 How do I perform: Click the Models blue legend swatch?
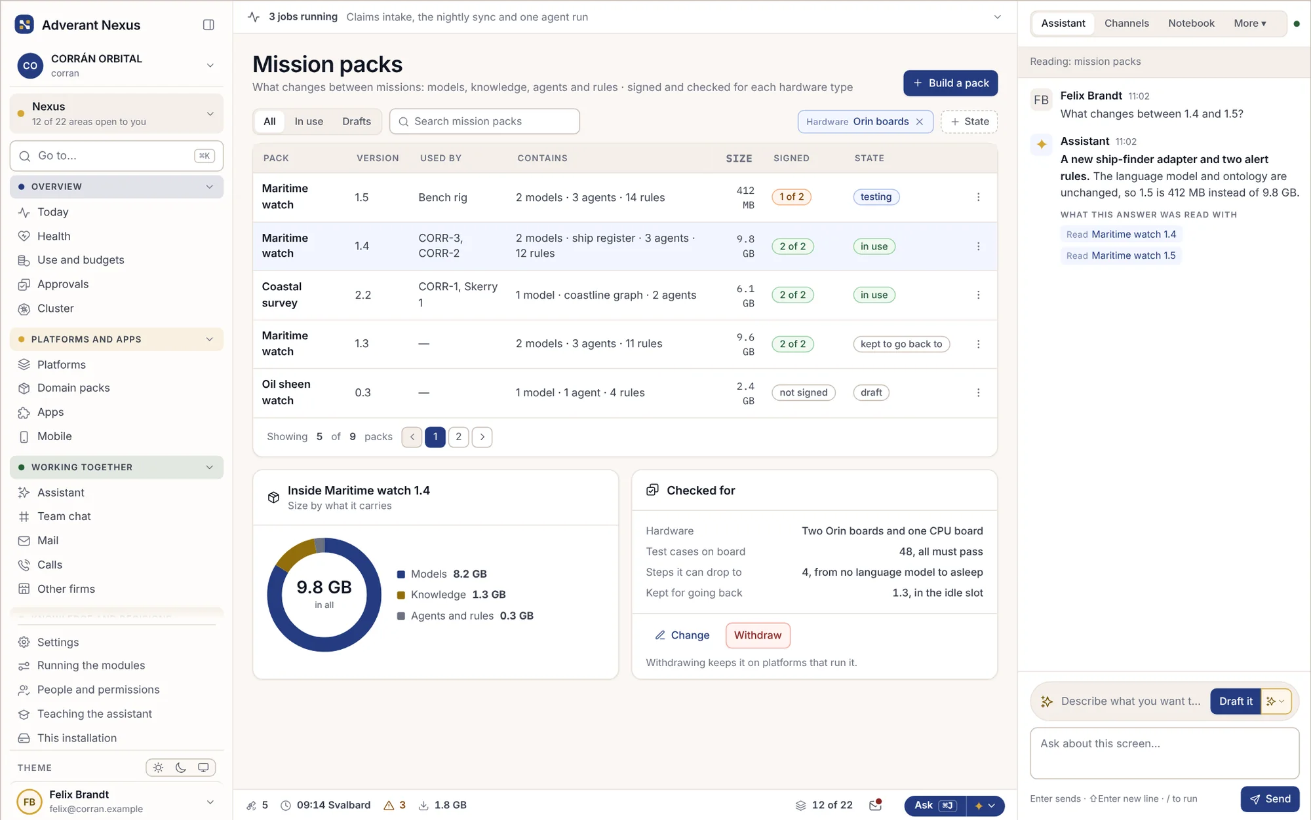click(x=401, y=574)
